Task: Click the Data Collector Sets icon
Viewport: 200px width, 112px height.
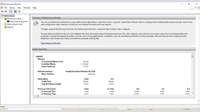Action: [x=5, y=24]
